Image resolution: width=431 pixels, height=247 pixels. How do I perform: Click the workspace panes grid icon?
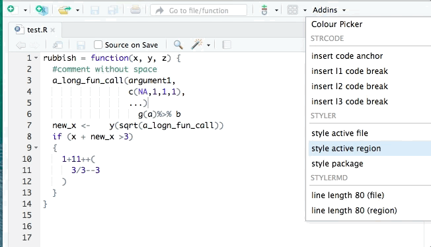click(292, 10)
